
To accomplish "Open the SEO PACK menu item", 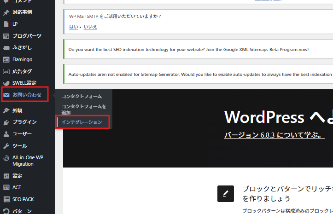I will coord(23,199).
